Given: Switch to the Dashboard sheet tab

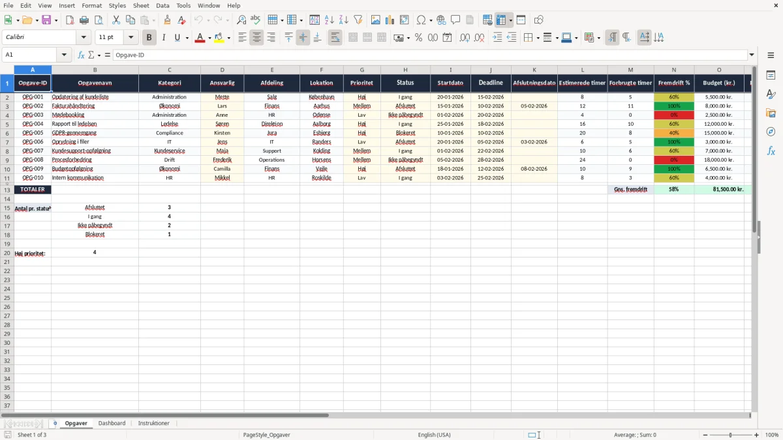Looking at the screenshot, I should 112,423.
